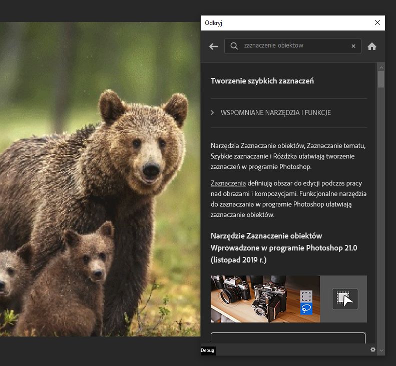The height and width of the screenshot is (366, 396).
Task: Open the Discover panel home
Action: (372, 46)
